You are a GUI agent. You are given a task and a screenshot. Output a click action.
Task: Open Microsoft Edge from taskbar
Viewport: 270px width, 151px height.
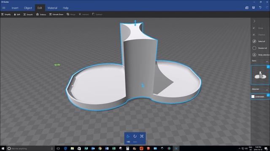(65, 148)
